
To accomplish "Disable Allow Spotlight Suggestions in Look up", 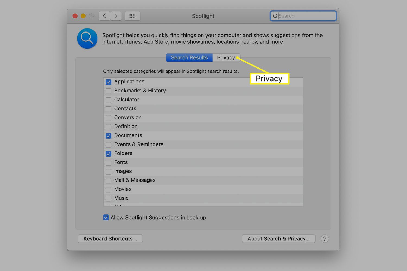I will [106, 217].
